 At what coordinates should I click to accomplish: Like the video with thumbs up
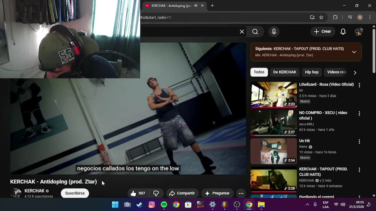pyautogui.click(x=138, y=193)
